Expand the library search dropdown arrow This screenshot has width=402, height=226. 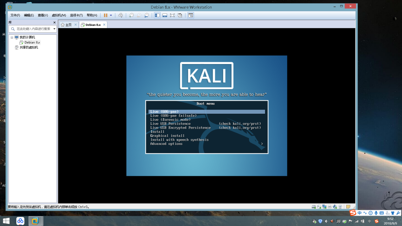(x=54, y=29)
